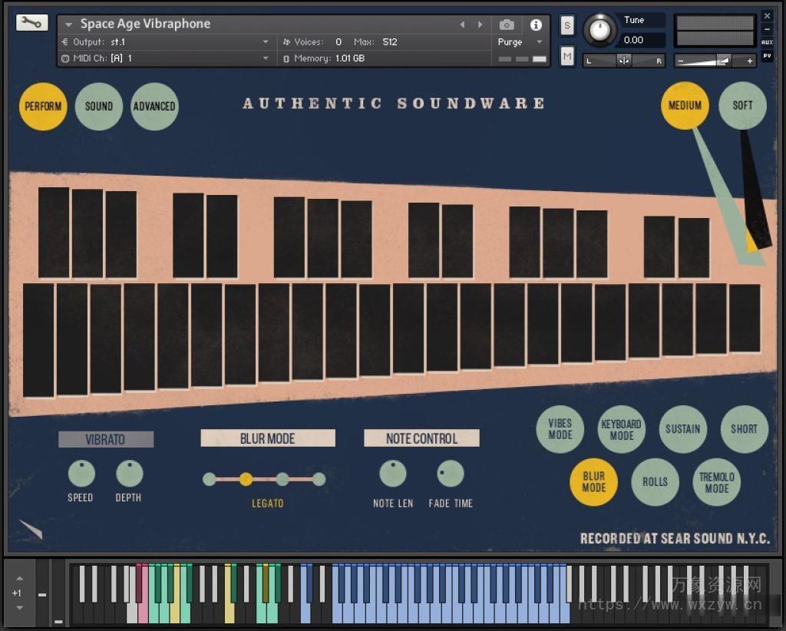This screenshot has height=631, width=786.
Task: Activate KEYBOARD MODE
Action: click(622, 430)
